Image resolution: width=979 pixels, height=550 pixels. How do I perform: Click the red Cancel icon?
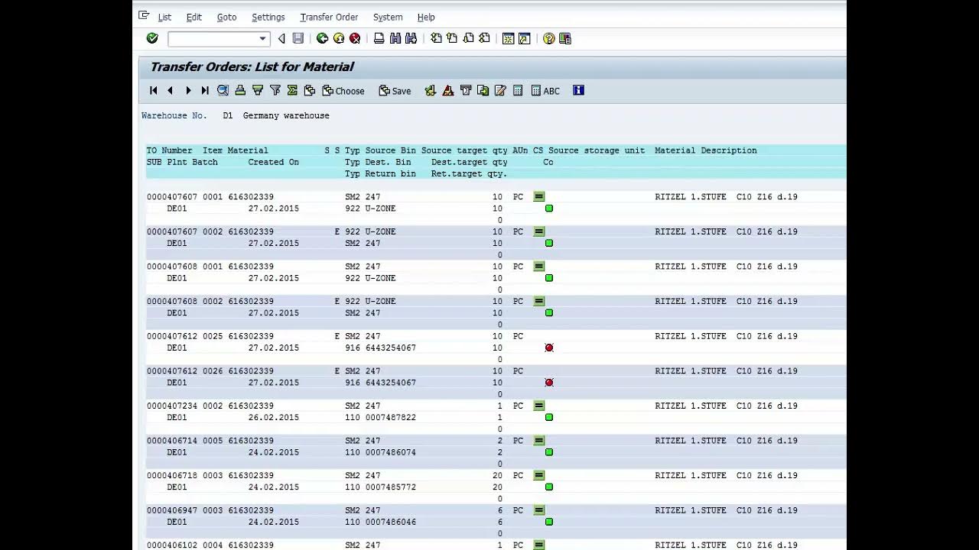coord(355,38)
